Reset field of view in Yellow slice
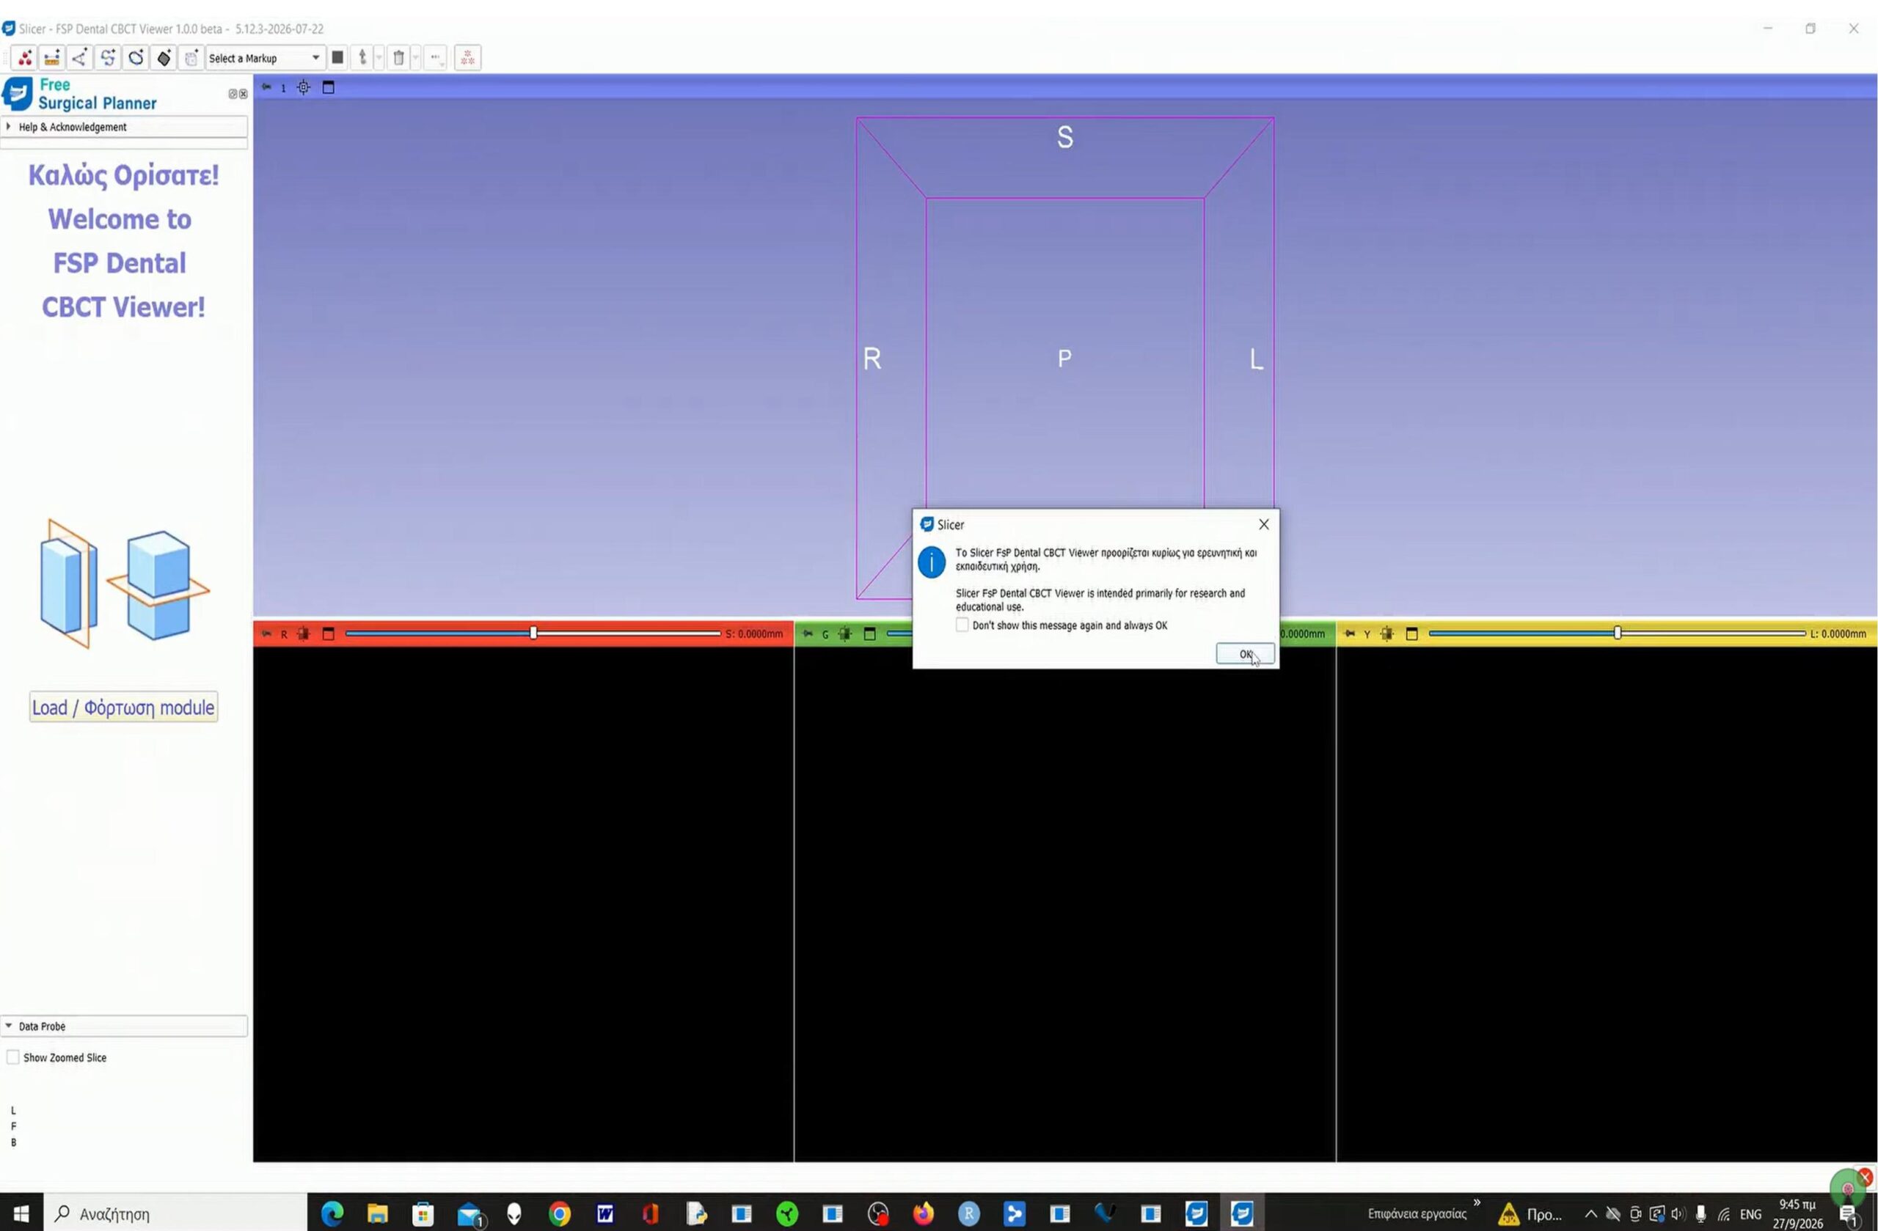Image resolution: width=1878 pixels, height=1231 pixels. (1387, 634)
